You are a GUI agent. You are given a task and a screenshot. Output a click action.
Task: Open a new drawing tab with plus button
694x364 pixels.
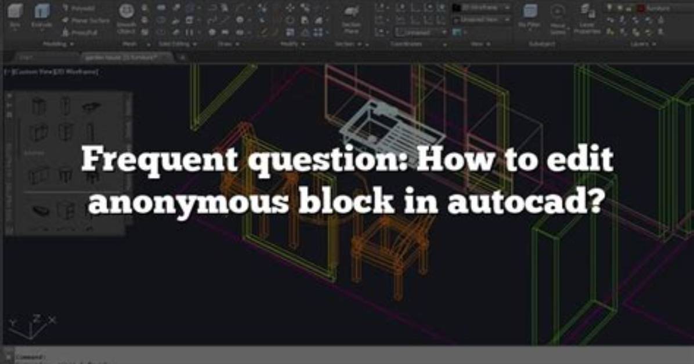pyautogui.click(x=182, y=57)
